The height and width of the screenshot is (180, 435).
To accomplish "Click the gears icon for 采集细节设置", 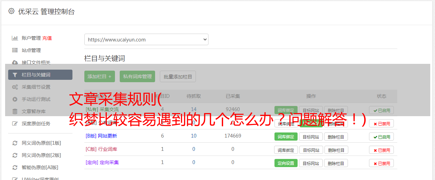I will 15,87.
